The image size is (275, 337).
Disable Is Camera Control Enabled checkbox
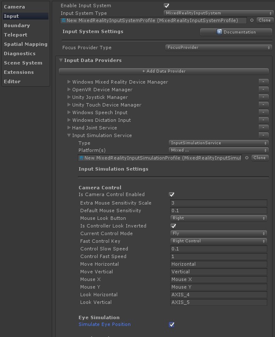(172, 194)
